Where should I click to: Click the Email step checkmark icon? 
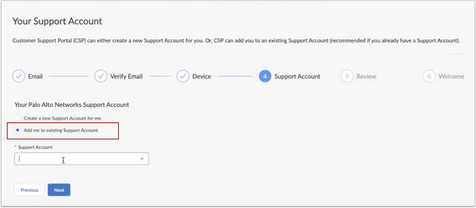(18, 76)
